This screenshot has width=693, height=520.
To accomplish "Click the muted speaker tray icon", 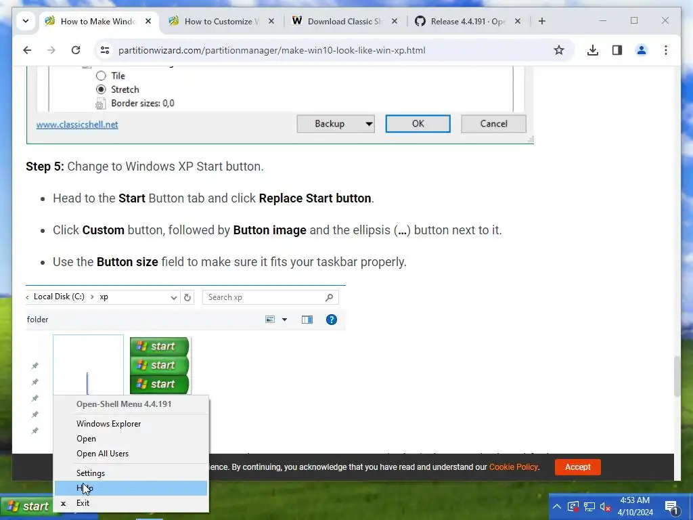I will (605, 506).
